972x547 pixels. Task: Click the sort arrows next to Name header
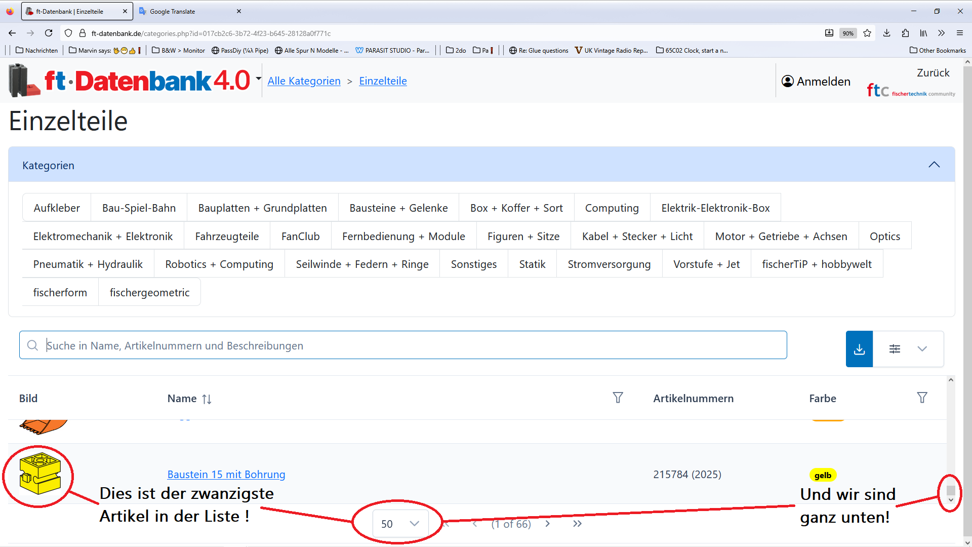point(207,399)
